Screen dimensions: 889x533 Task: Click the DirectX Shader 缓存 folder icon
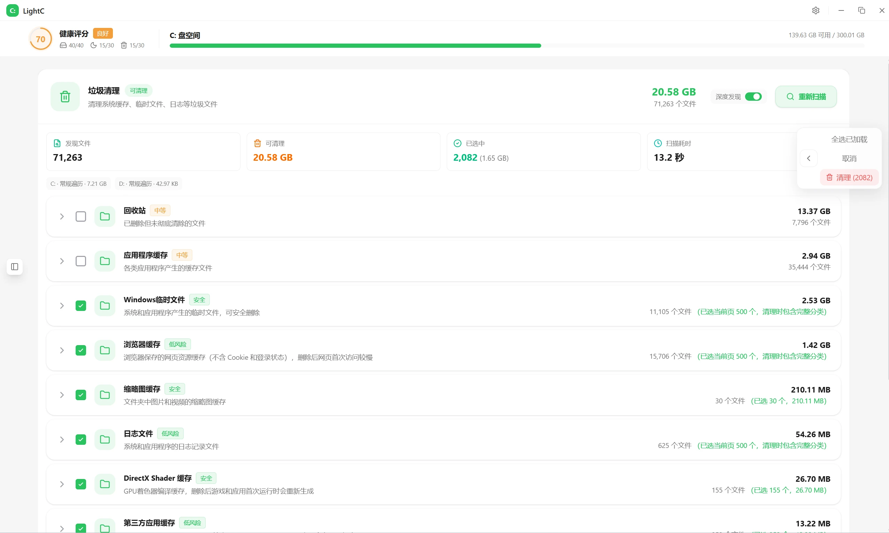point(105,484)
